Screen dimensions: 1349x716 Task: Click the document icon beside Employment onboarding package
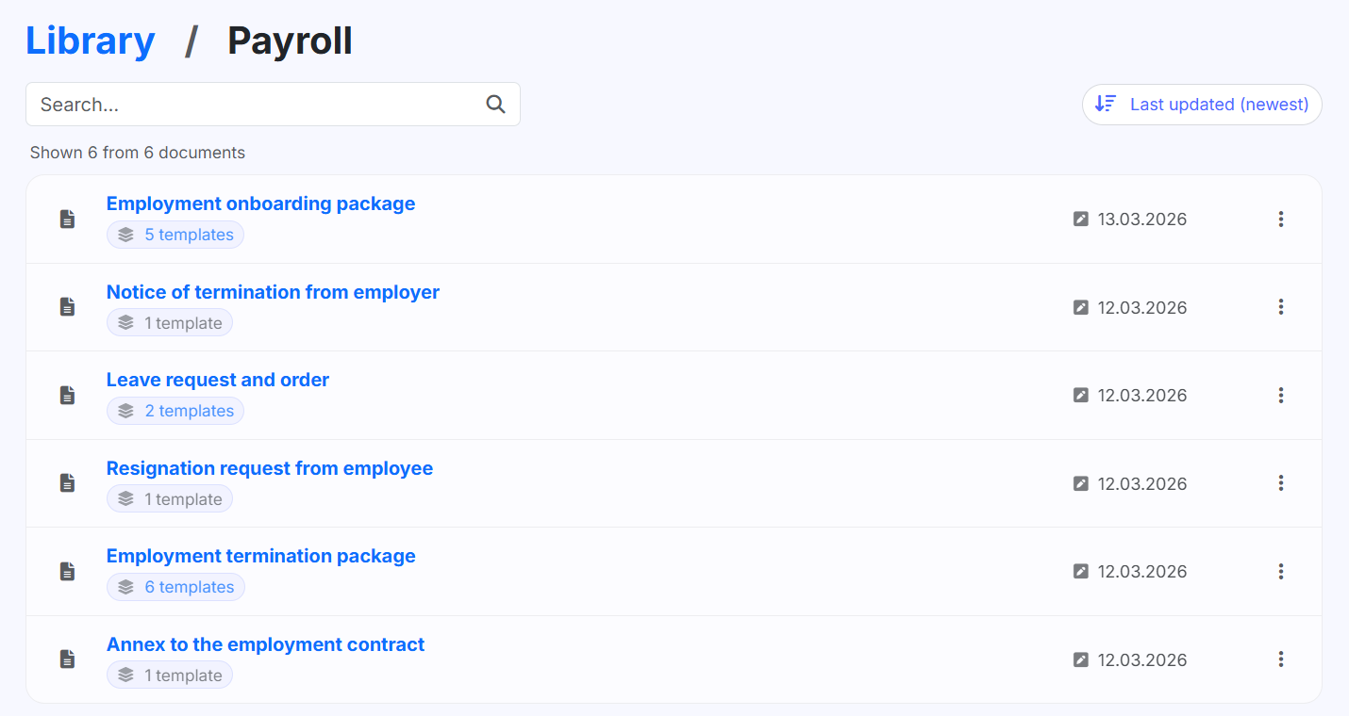click(x=67, y=218)
